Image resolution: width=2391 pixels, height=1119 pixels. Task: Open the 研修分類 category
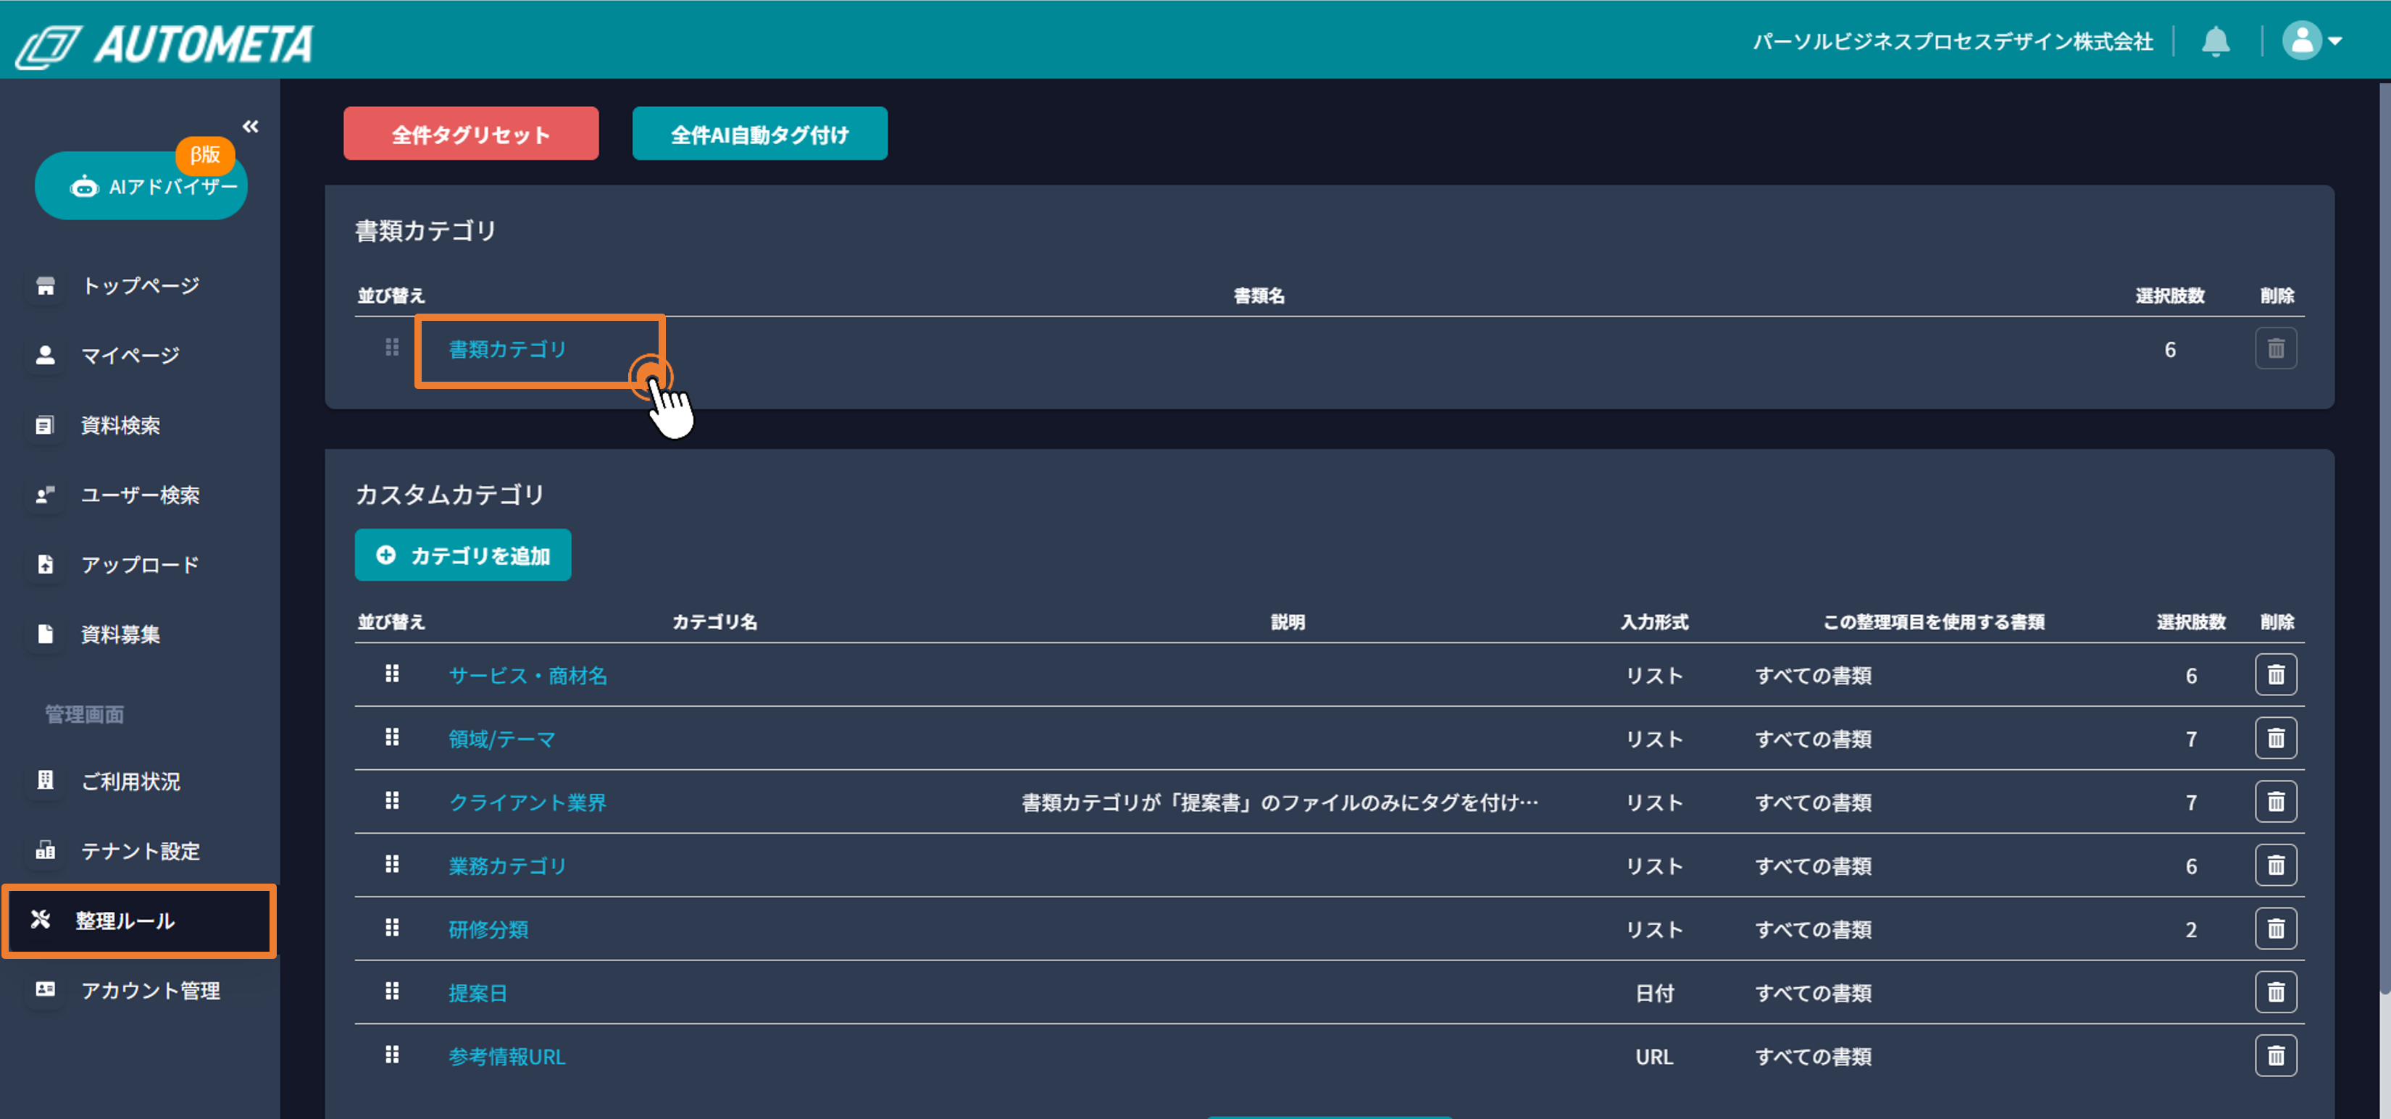[489, 929]
